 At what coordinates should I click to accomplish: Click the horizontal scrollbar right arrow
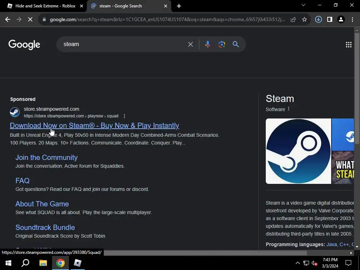tap(351, 253)
